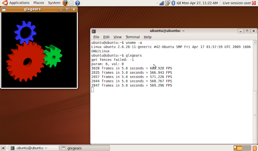Open the Places menu

click(x=39, y=3)
